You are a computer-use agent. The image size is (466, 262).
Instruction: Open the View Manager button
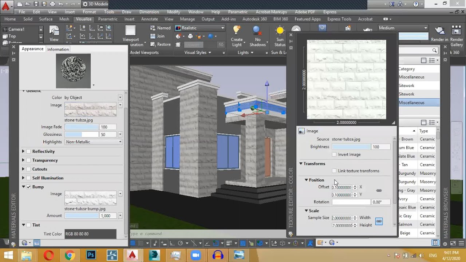(54, 33)
